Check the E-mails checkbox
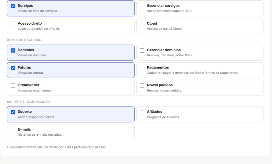Screen dimensions: 272x164 tap(13, 130)
